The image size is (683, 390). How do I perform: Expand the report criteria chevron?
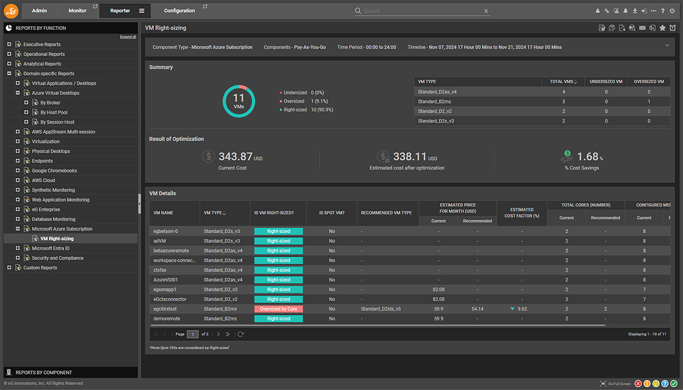pyautogui.click(x=667, y=45)
